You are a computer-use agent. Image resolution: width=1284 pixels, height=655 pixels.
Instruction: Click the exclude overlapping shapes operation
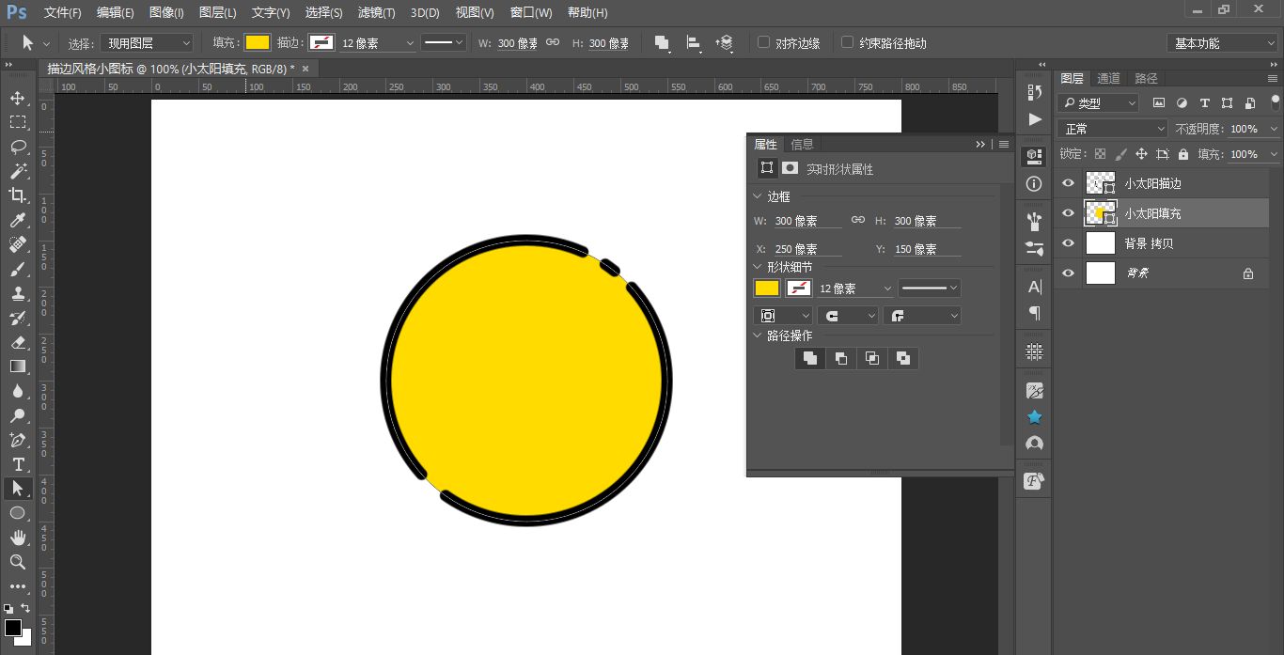pos(903,358)
